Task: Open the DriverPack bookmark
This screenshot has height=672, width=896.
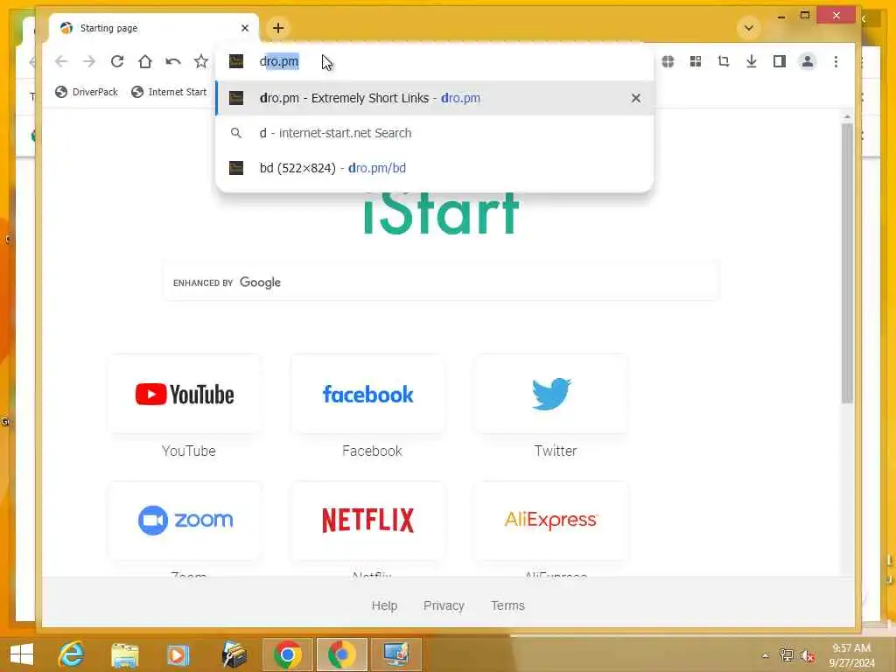Action: (87, 92)
